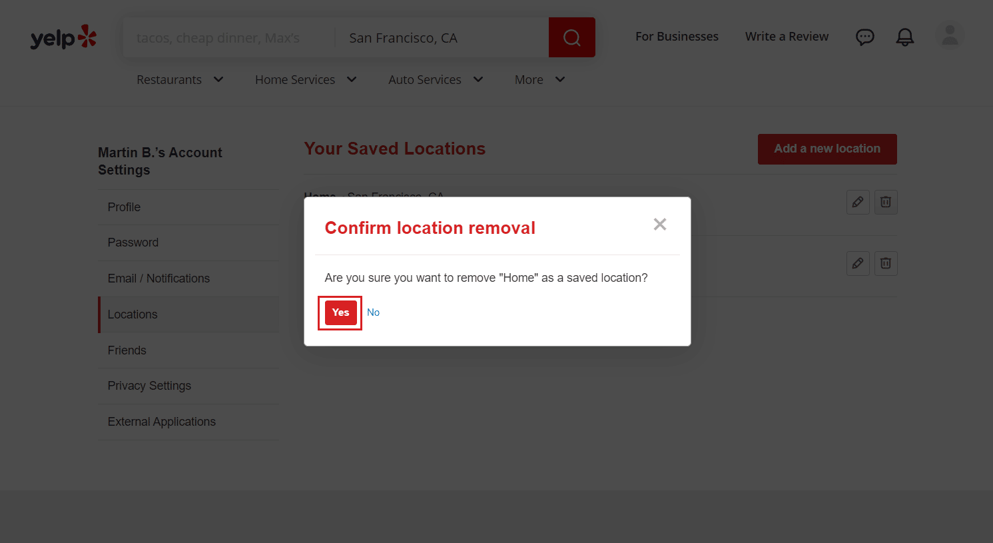Click the trash icon on the second location
The width and height of the screenshot is (993, 543).
[885, 263]
